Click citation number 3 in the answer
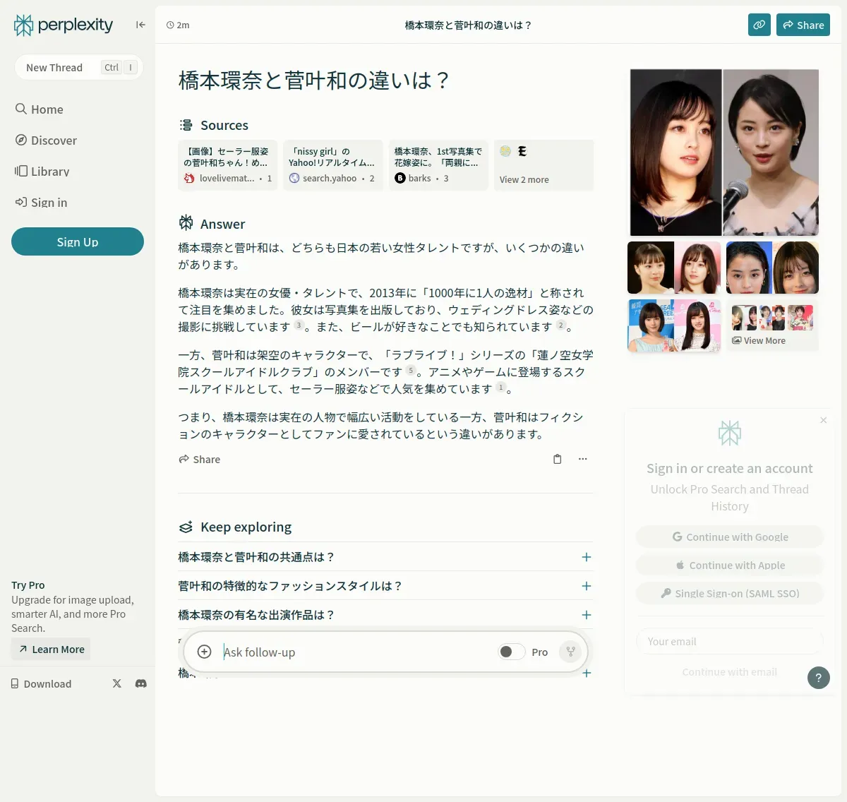The width and height of the screenshot is (847, 802). (x=299, y=325)
